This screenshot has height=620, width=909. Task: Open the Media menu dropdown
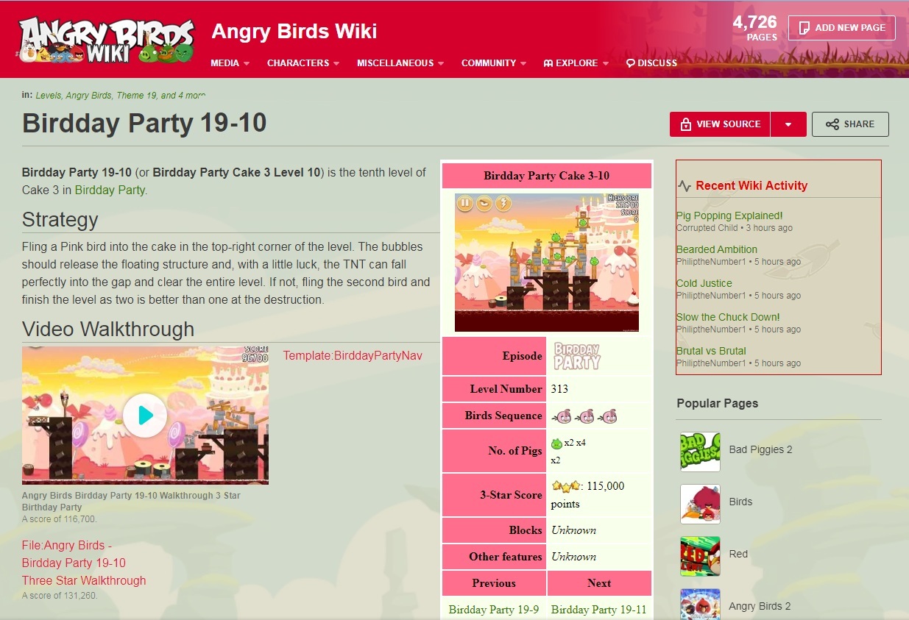(x=230, y=63)
